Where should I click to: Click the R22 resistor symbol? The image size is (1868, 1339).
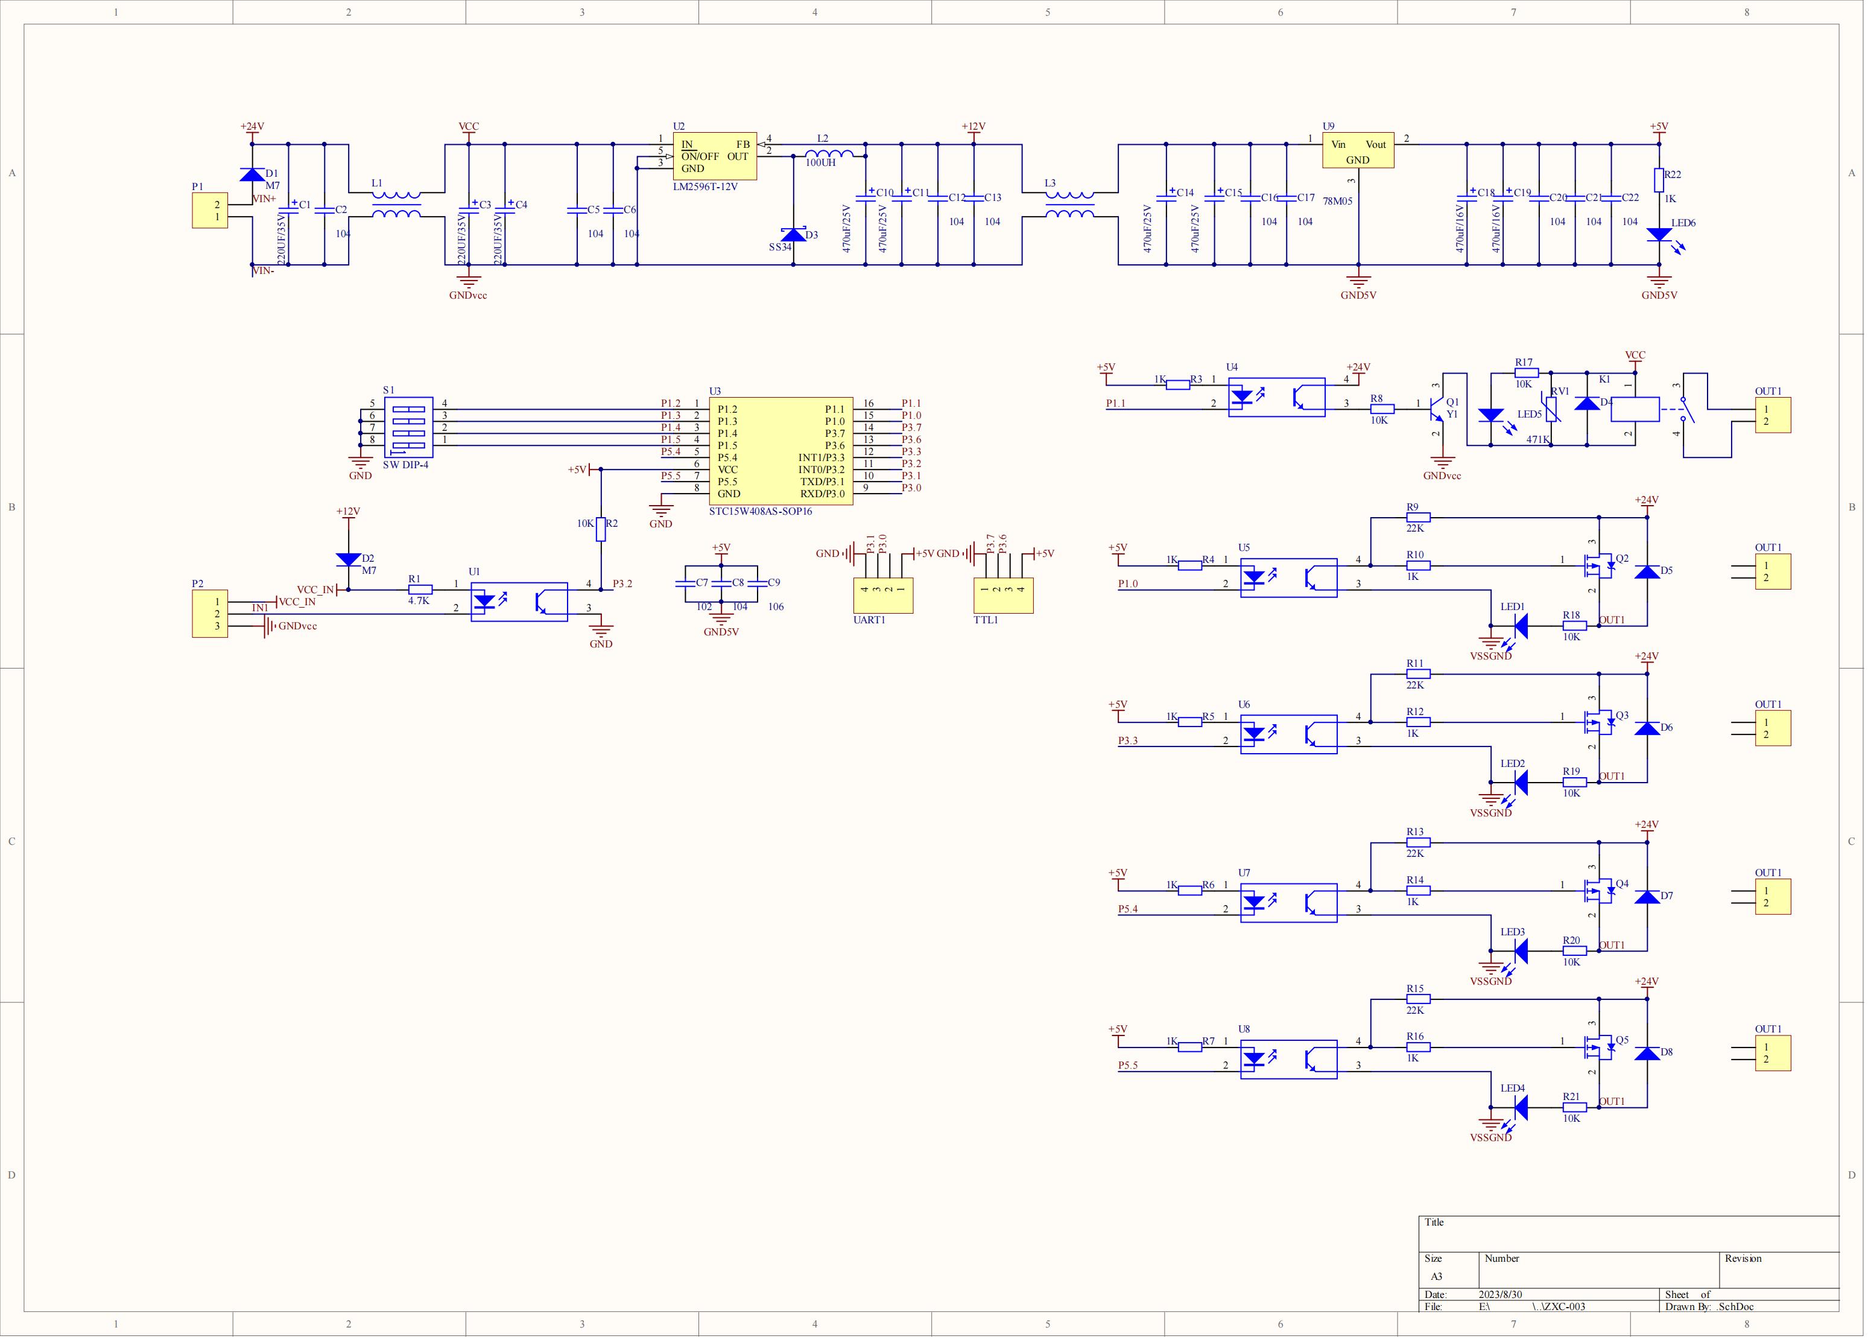coord(1659,180)
